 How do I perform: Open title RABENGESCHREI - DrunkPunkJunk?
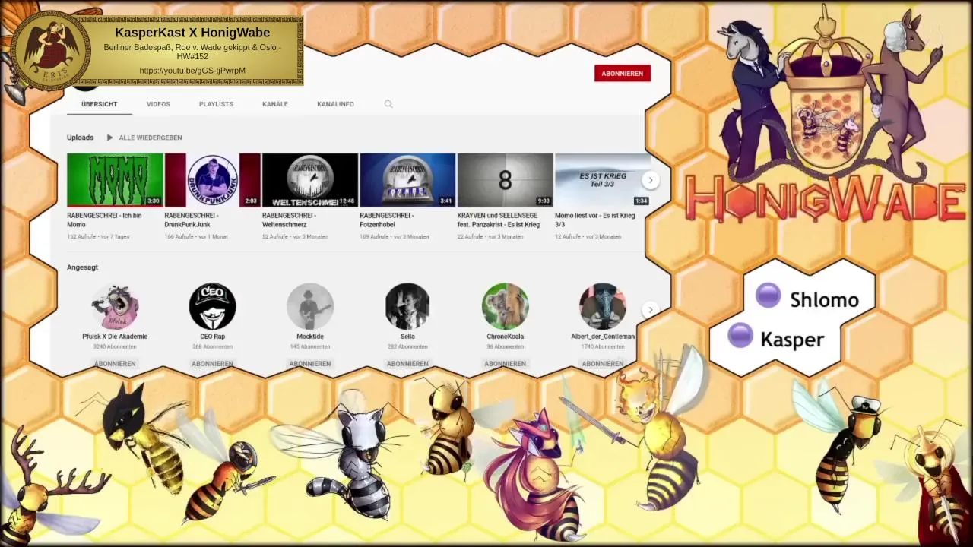[192, 220]
